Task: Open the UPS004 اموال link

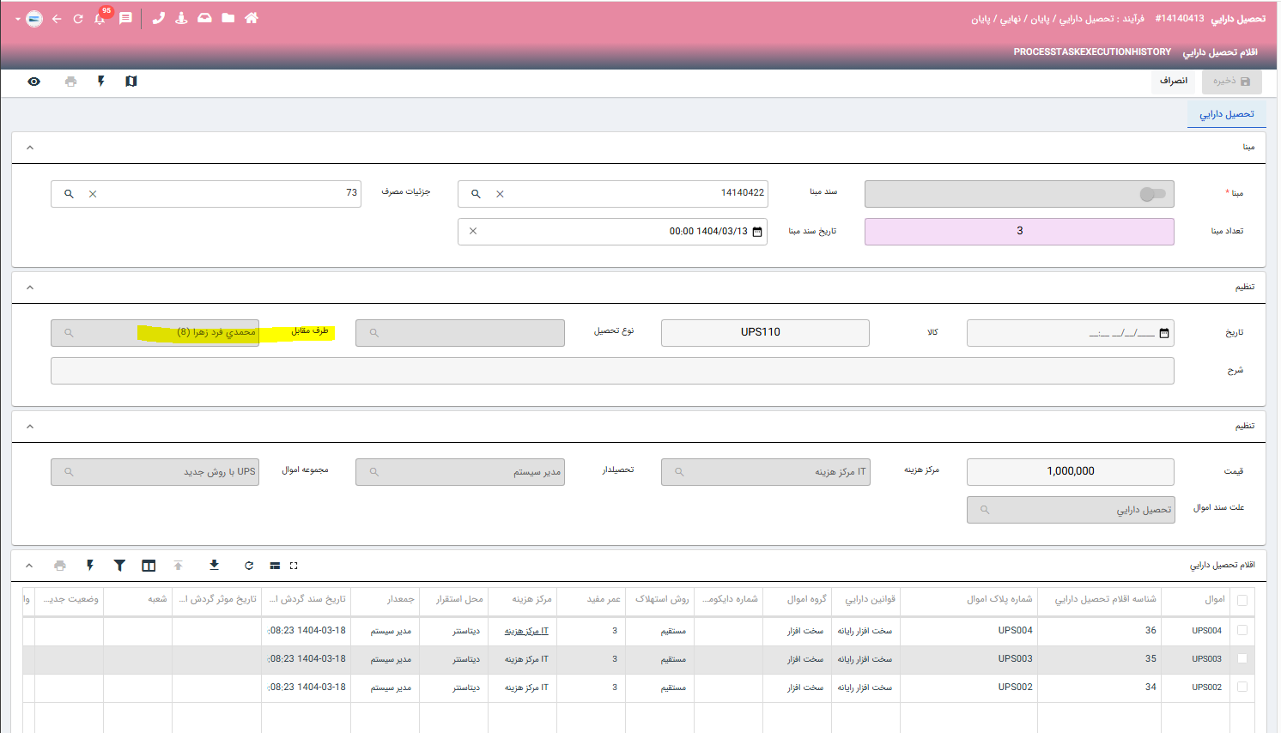Action: coord(1206,631)
